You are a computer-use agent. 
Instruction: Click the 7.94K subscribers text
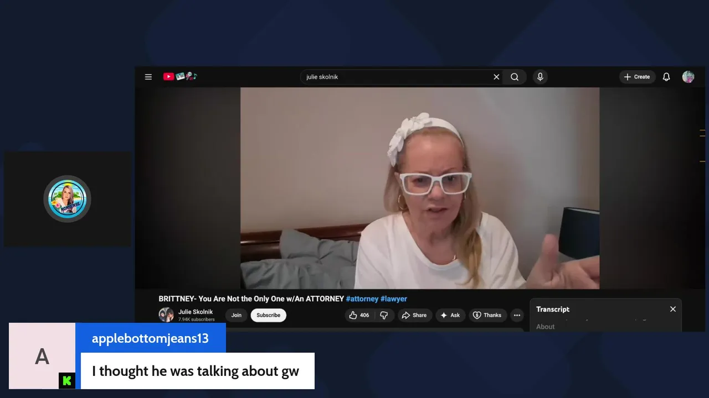197,320
